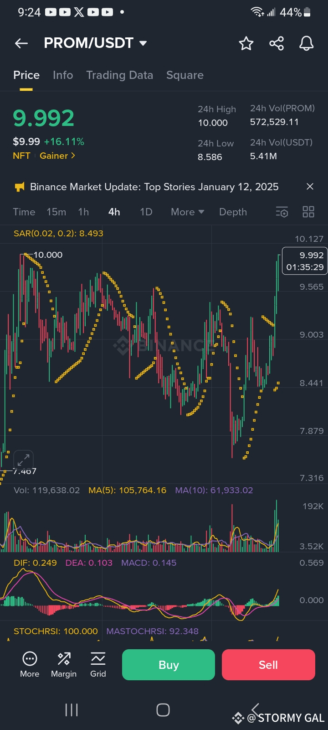Open chart indicator settings icon

point(282,212)
